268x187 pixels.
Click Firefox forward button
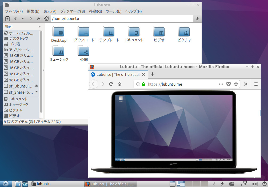[102, 84]
